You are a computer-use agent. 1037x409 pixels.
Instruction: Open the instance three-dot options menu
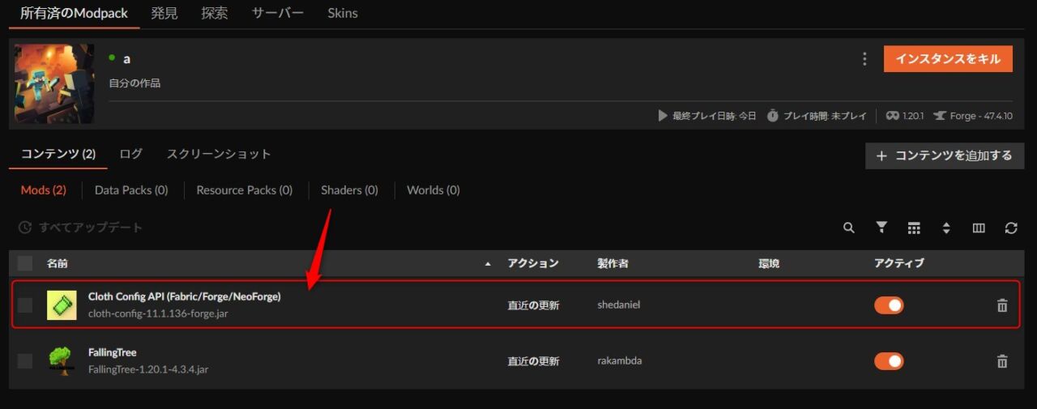tap(864, 59)
